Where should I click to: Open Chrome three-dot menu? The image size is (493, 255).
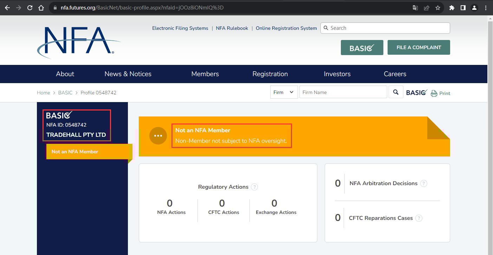click(x=485, y=8)
